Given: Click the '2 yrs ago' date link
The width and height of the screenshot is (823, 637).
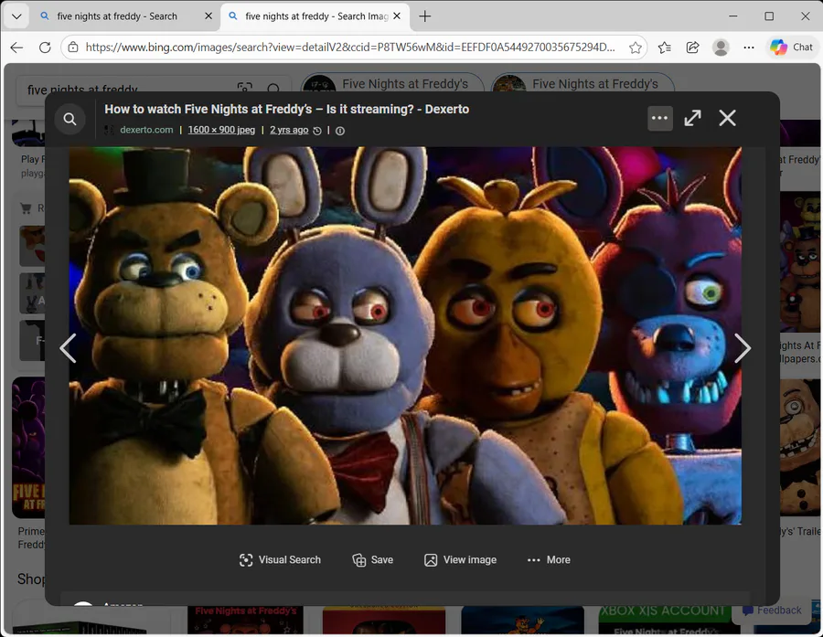Looking at the screenshot, I should click(x=289, y=130).
